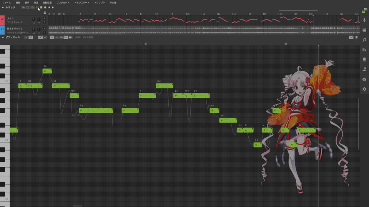This screenshot has width=369, height=207.
Task: Open the settings gear panel
Action: (364, 89)
